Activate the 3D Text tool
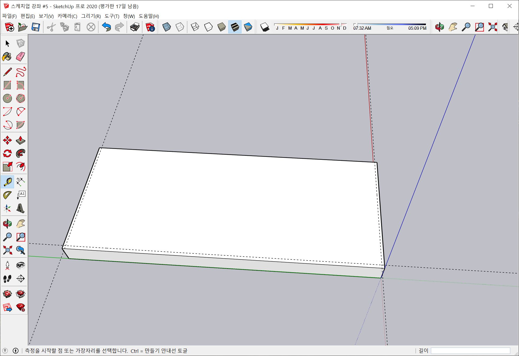The height and width of the screenshot is (356, 519). pyautogui.click(x=20, y=208)
